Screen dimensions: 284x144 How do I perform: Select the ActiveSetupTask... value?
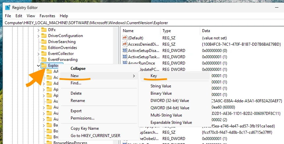point(144,57)
